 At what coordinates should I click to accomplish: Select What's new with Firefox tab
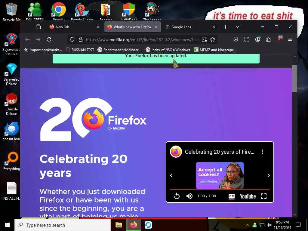tap(133, 27)
